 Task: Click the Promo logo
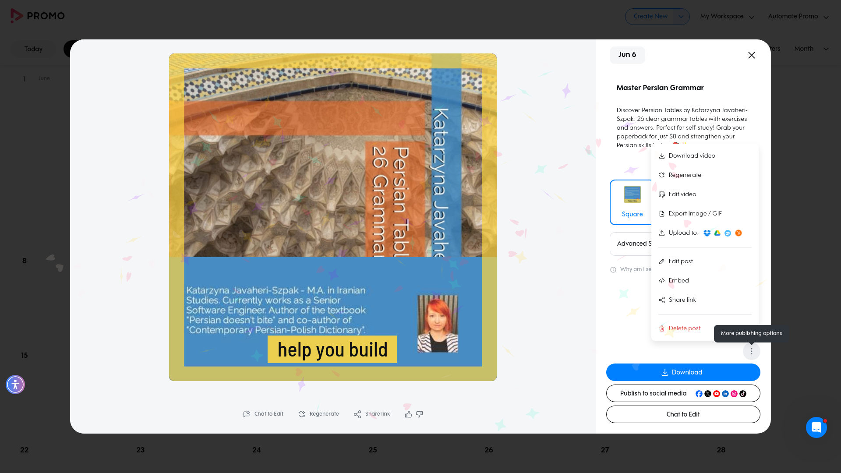click(38, 16)
